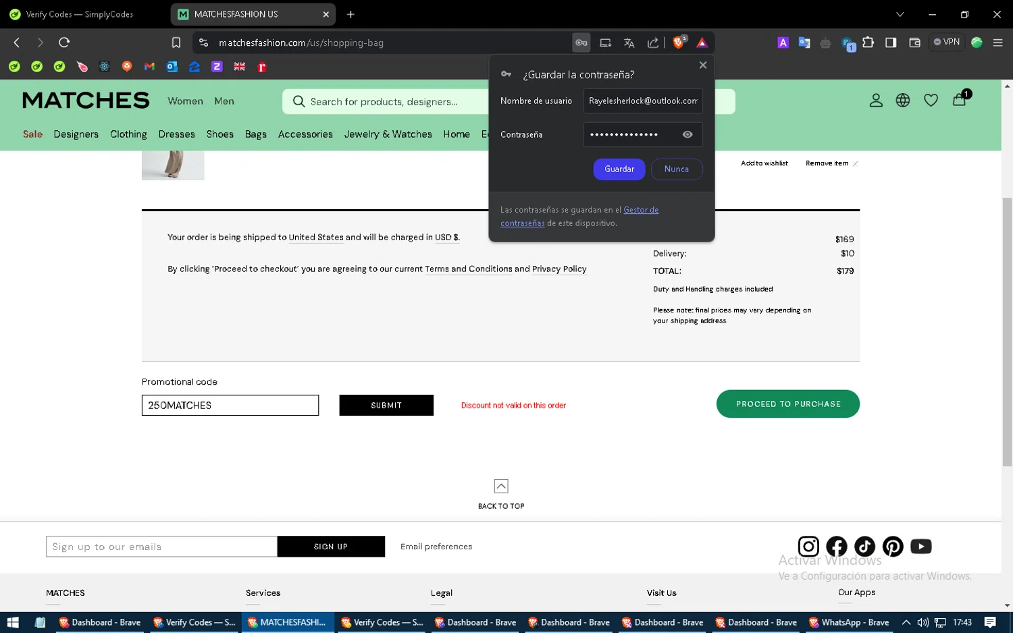Open the UK flag bookmark

(240, 67)
